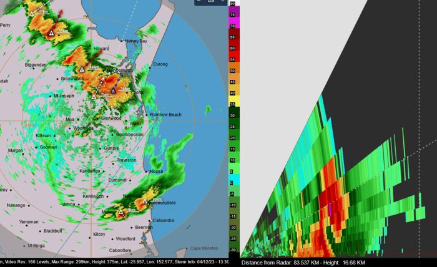
Task: Click the Murgon town label
Action: (16, 150)
